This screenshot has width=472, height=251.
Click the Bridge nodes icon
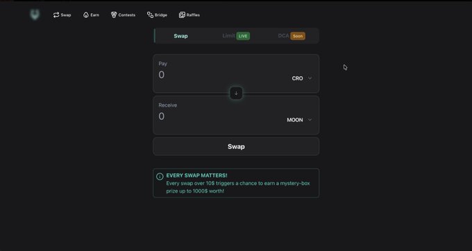point(150,15)
